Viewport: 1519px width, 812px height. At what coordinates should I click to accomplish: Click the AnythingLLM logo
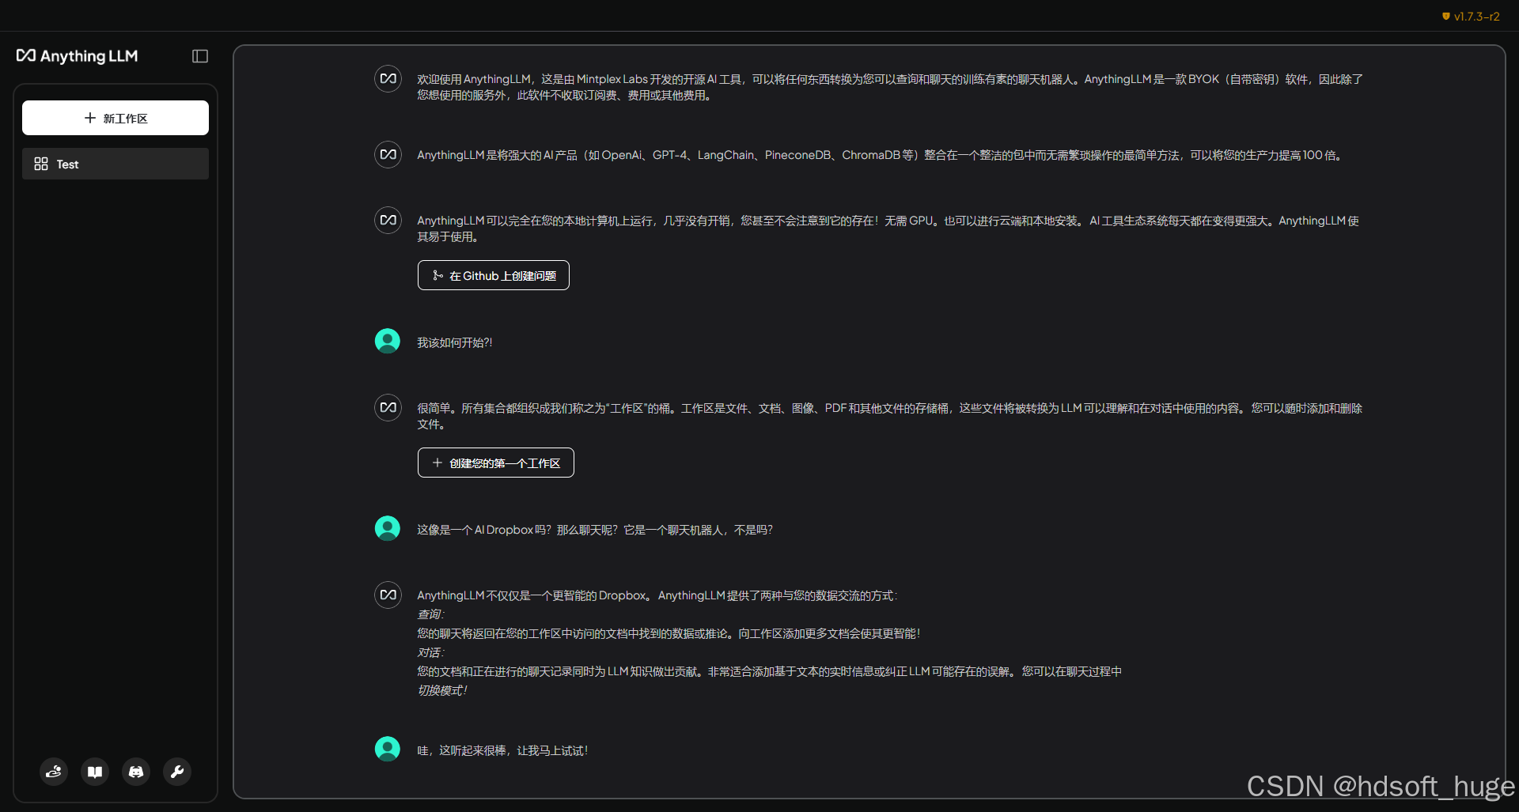[x=77, y=56]
